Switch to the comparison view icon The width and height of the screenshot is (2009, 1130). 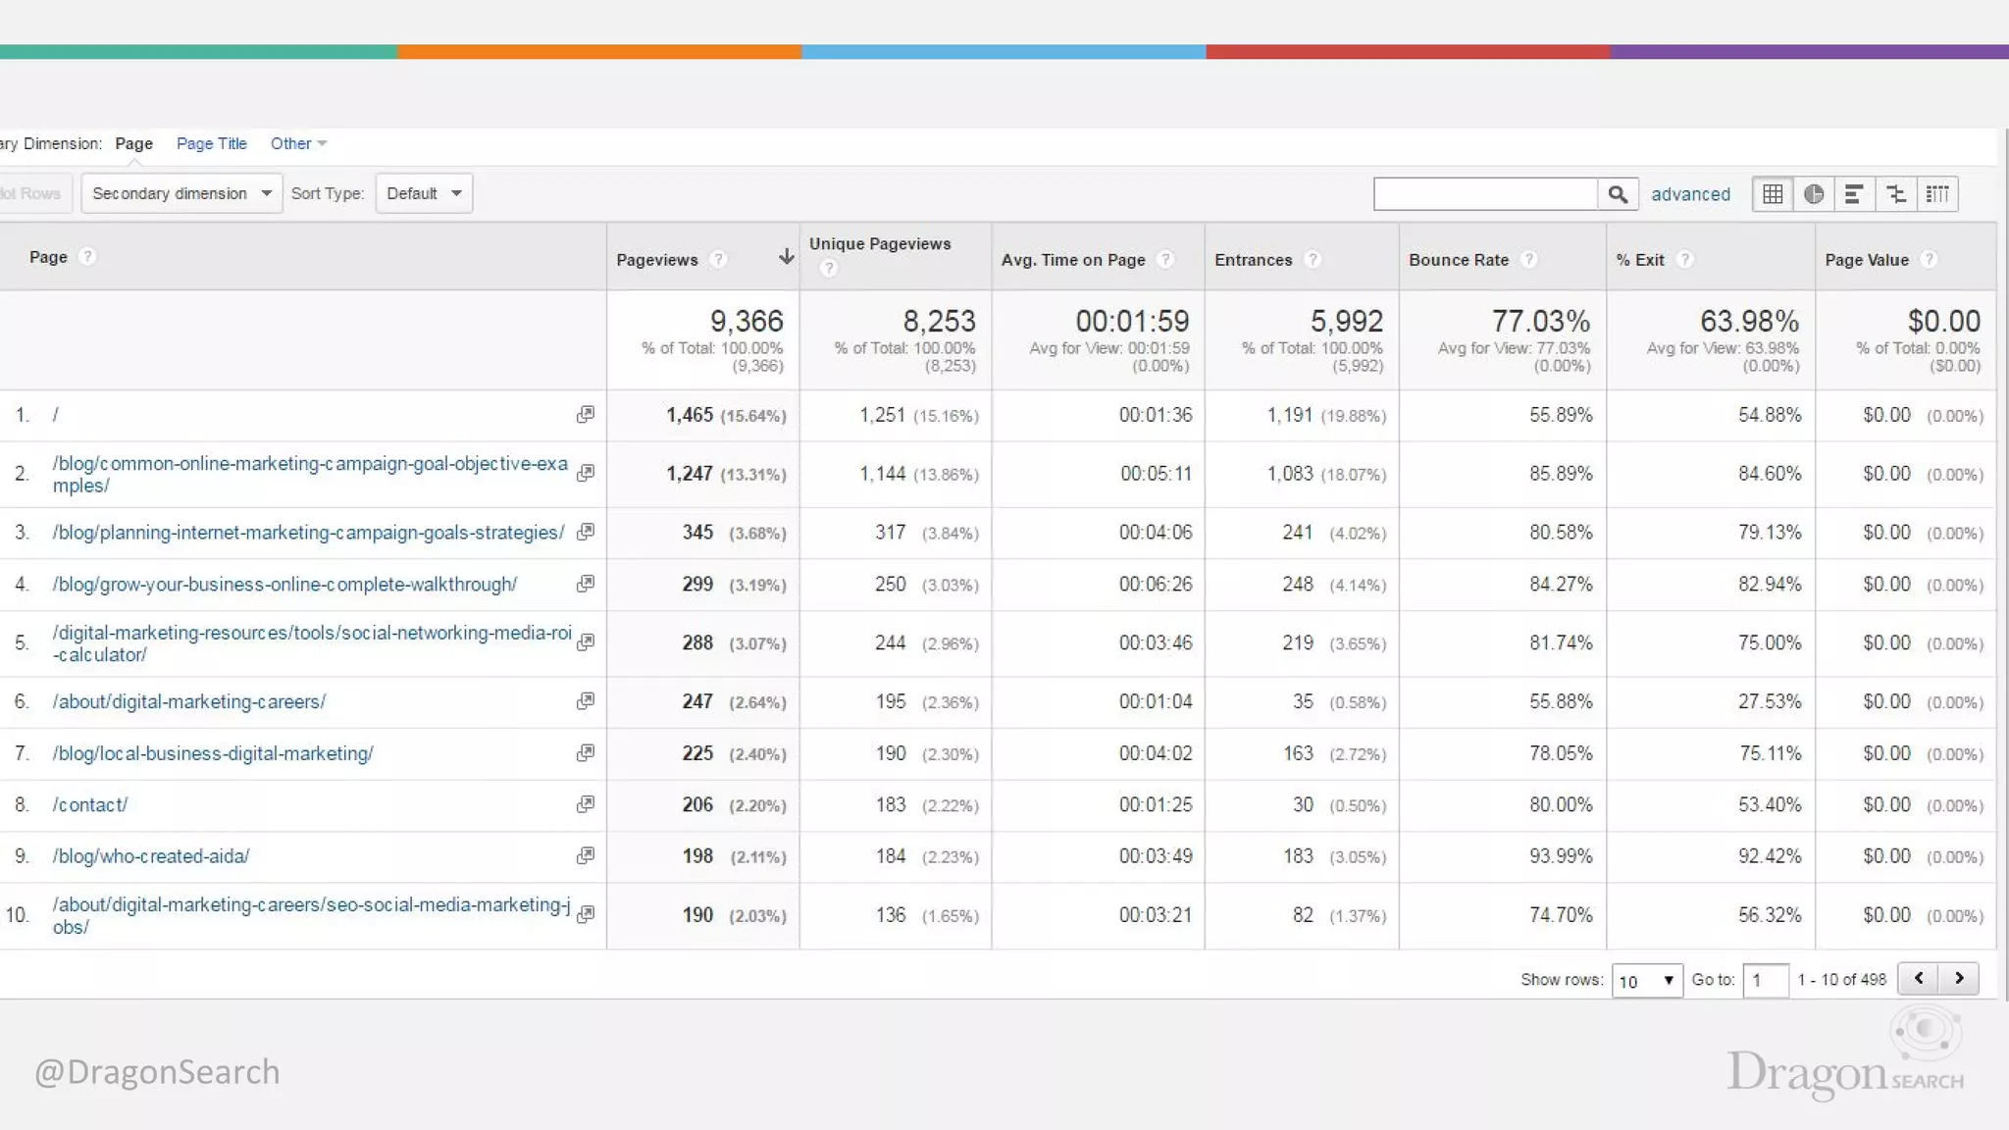(1896, 194)
